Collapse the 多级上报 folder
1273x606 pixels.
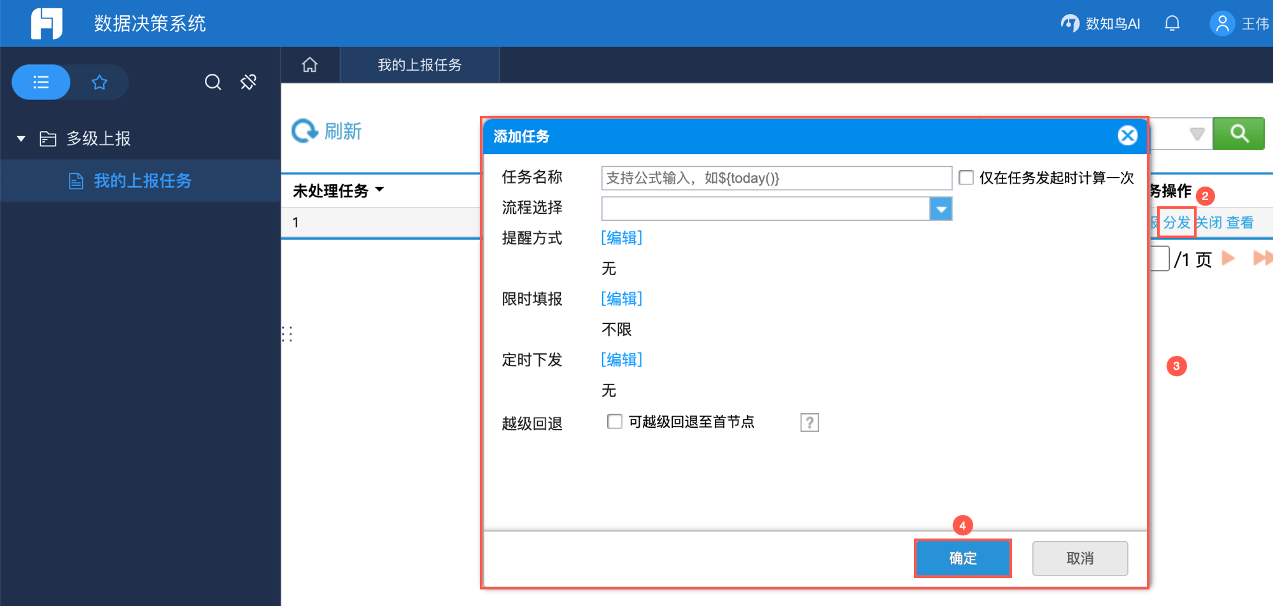21,138
